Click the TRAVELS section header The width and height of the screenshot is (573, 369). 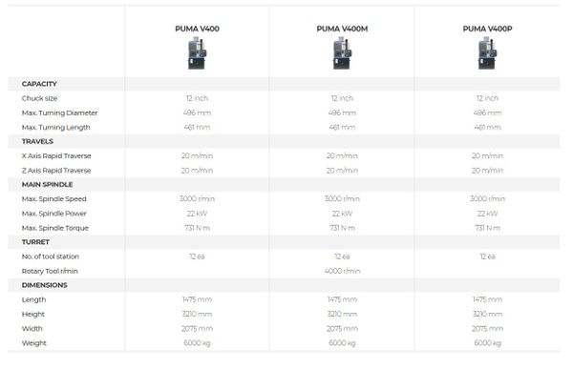point(37,141)
